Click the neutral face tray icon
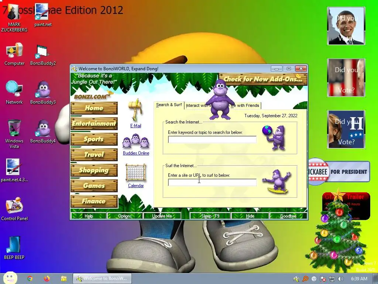378x284 pixels. [x=314, y=279]
